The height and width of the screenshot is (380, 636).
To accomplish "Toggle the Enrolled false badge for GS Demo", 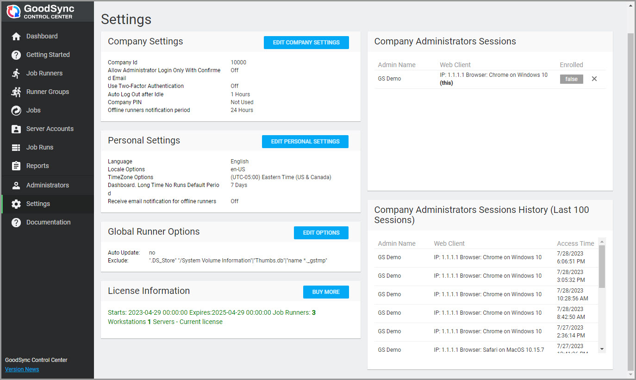I will 571,79.
